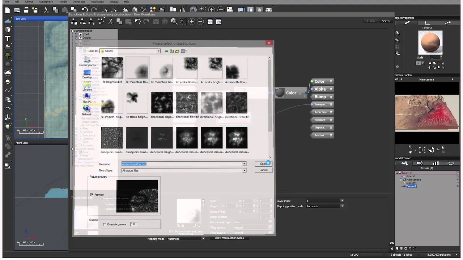Click the Terrain2 material preview sphere

[430, 42]
